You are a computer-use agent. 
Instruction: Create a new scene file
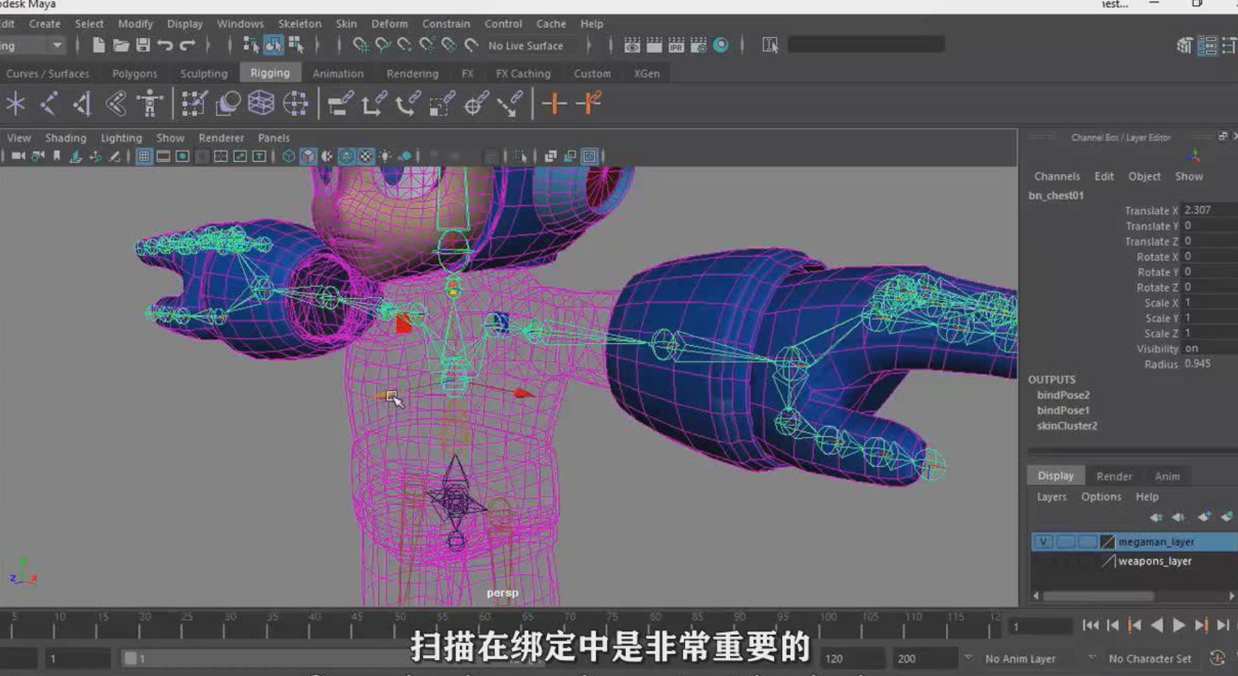click(99, 45)
